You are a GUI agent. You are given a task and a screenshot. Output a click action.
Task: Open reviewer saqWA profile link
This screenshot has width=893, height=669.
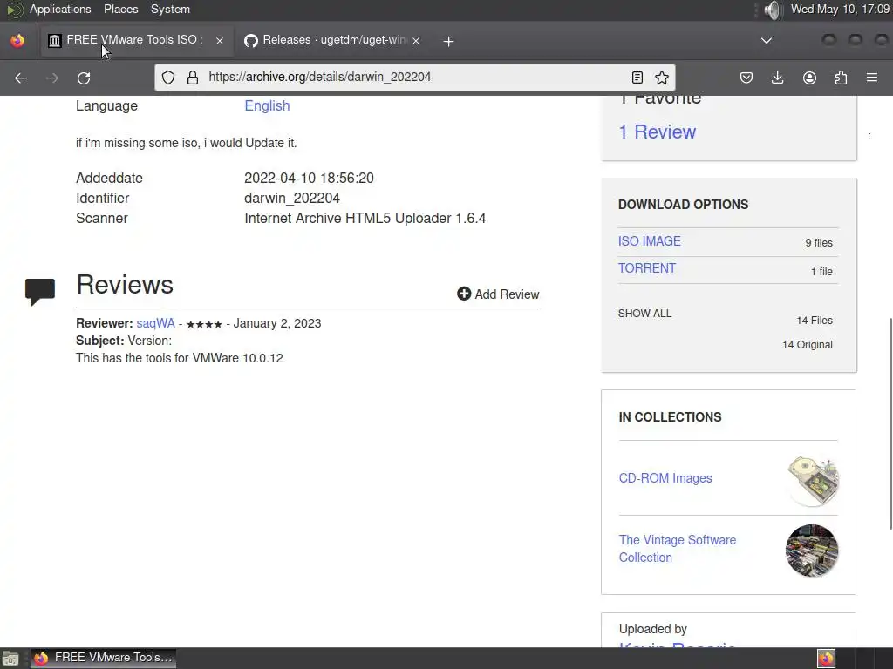click(155, 323)
